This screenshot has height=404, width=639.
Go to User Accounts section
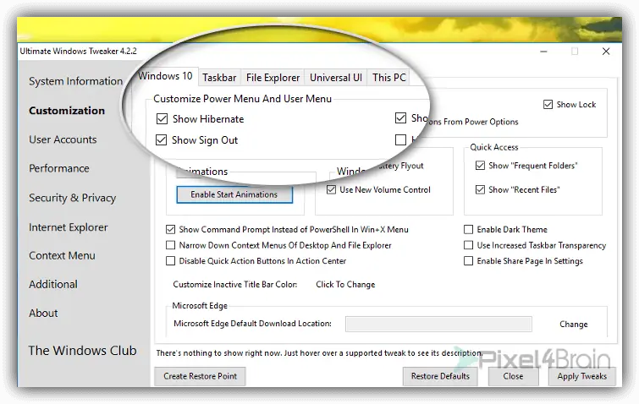pos(63,139)
